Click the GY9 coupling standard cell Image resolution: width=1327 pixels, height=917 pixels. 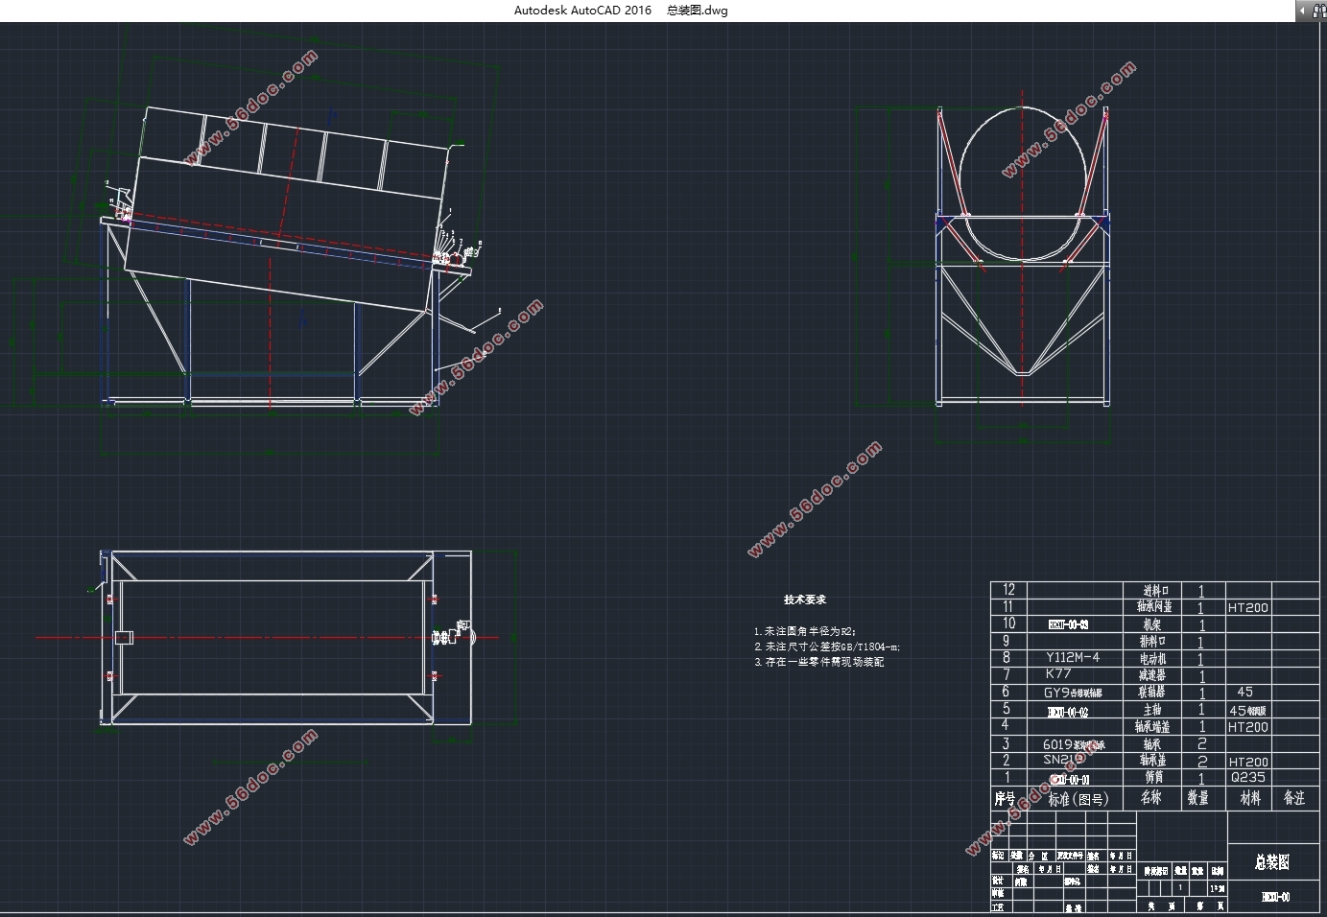(1073, 693)
